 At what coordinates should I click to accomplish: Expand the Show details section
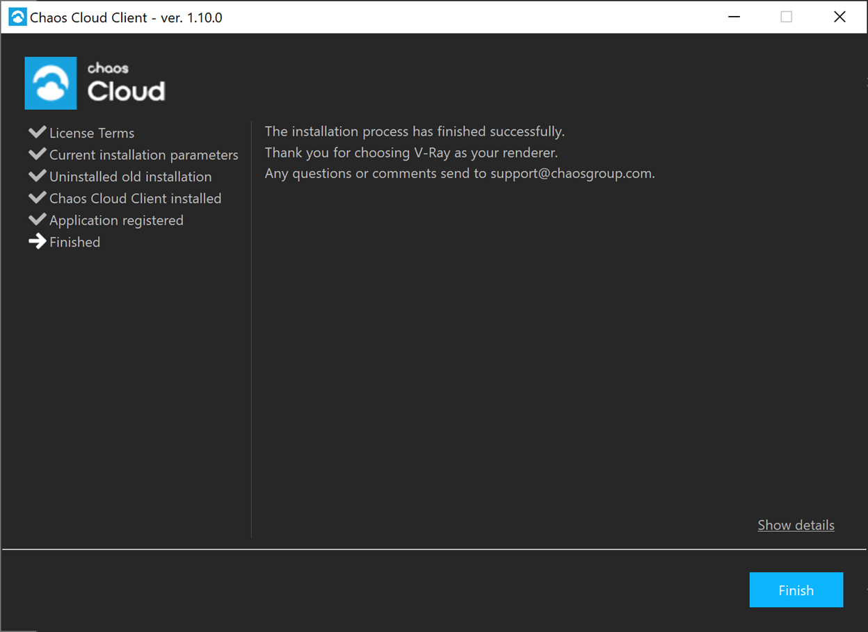796,525
